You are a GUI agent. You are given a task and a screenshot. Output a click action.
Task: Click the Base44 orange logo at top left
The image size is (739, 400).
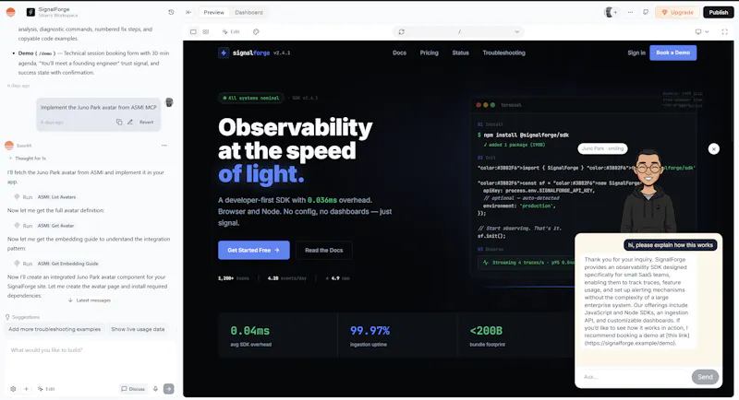10,12
